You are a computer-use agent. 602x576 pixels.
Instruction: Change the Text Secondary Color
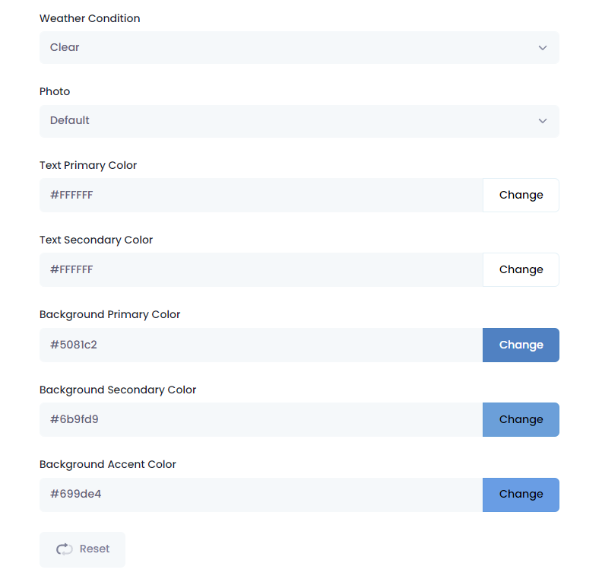[x=521, y=270]
